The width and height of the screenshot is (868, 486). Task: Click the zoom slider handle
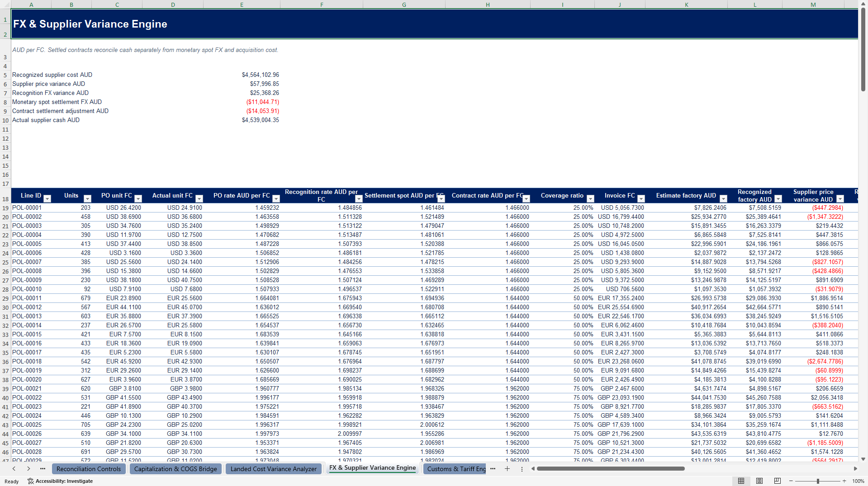pos(818,481)
